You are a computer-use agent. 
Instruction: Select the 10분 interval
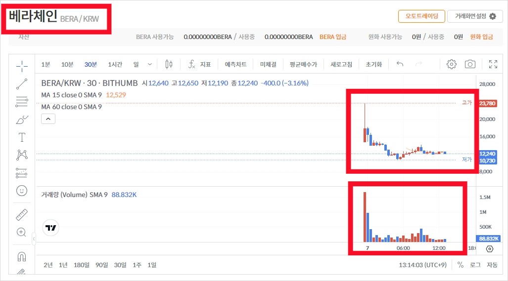pos(67,64)
